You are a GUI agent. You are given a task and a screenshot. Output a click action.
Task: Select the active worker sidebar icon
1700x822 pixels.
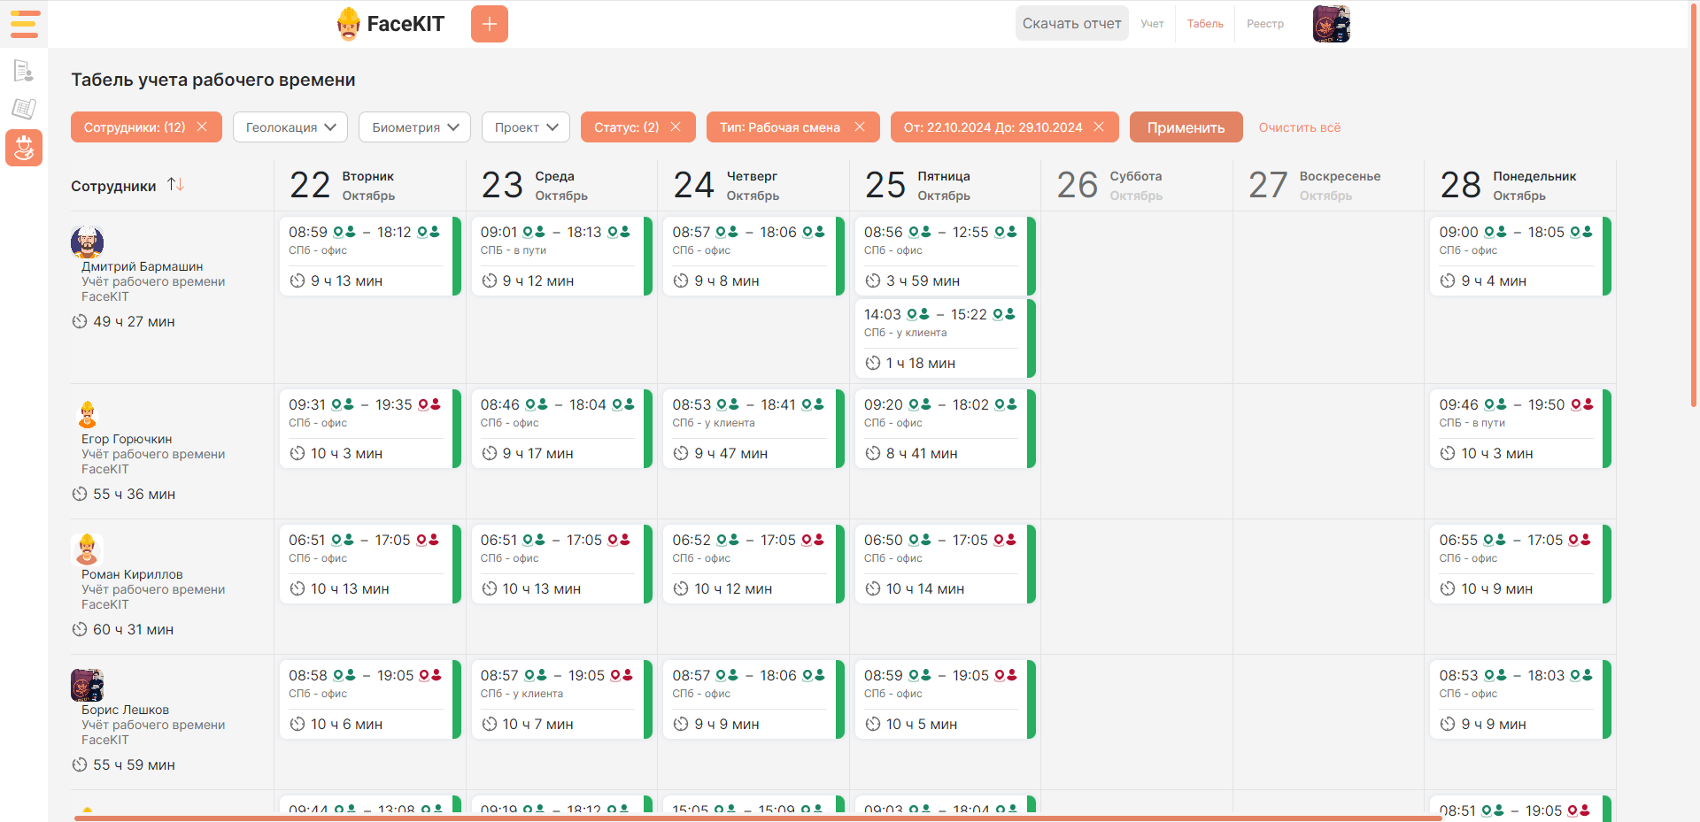pos(24,148)
